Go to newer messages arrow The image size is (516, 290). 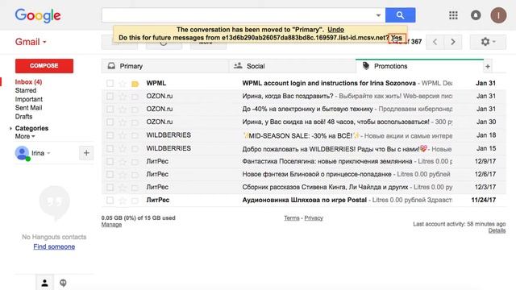pos(435,42)
